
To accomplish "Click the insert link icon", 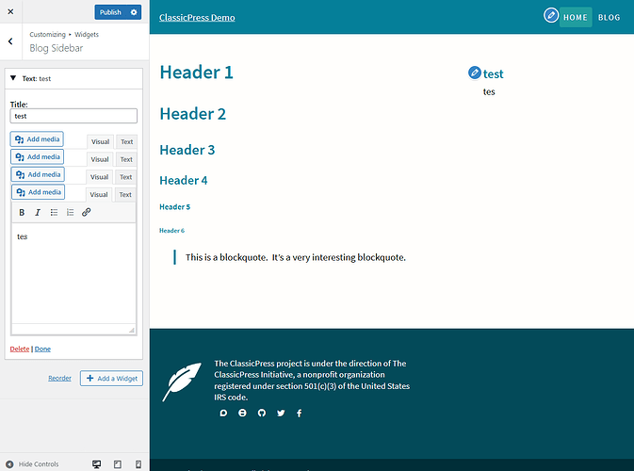I will point(86,212).
